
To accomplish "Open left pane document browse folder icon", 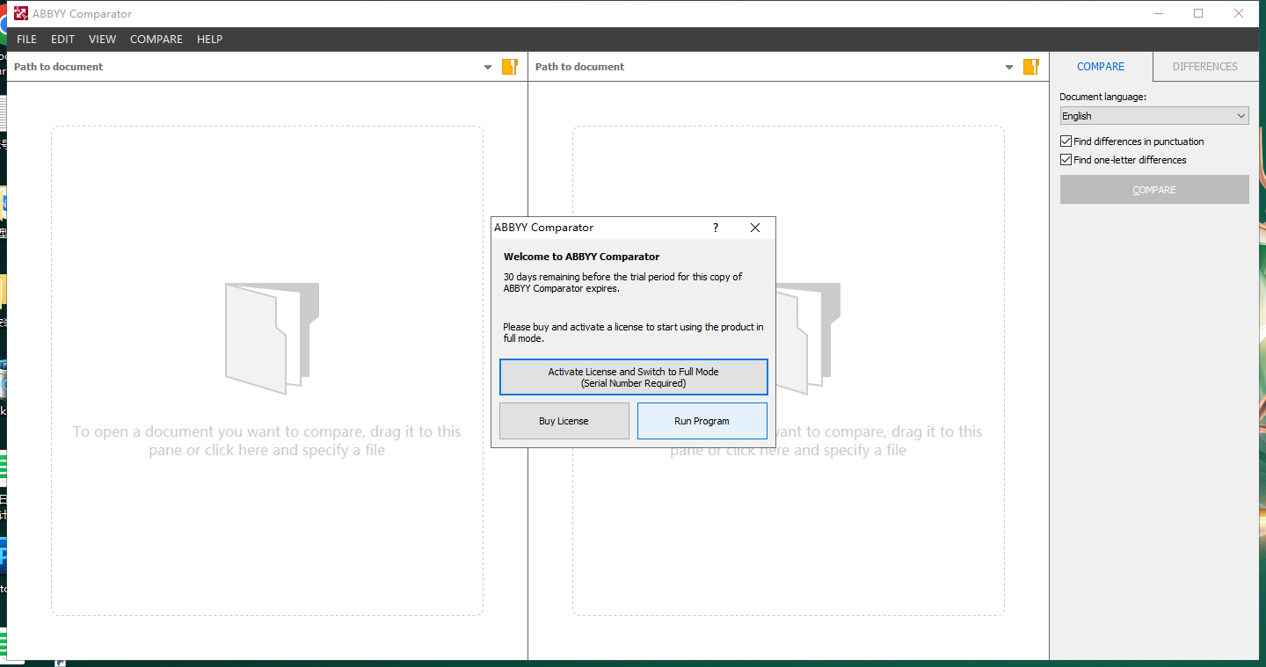I will coord(509,67).
